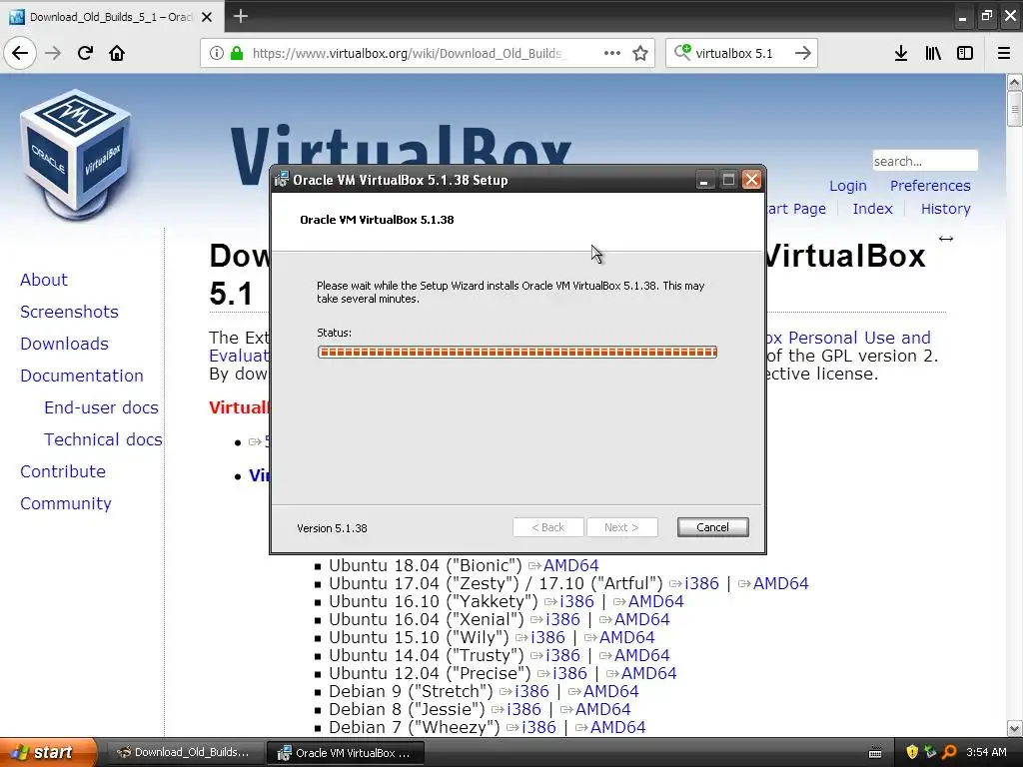
Task: Download Debian 7 Wheezy i386 package
Action: pyautogui.click(x=538, y=727)
